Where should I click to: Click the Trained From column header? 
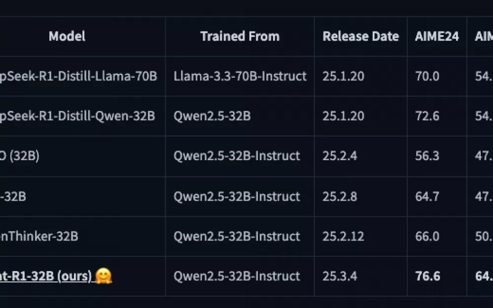[240, 36]
